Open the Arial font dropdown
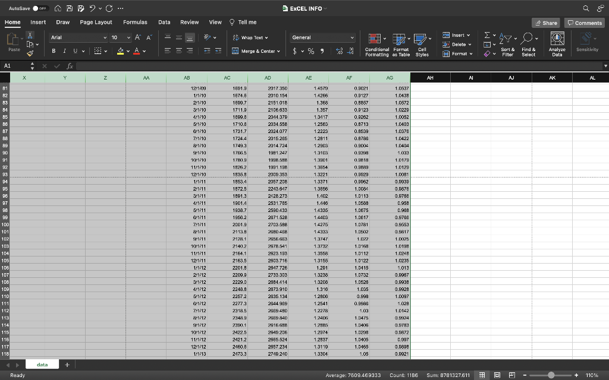 click(78, 37)
